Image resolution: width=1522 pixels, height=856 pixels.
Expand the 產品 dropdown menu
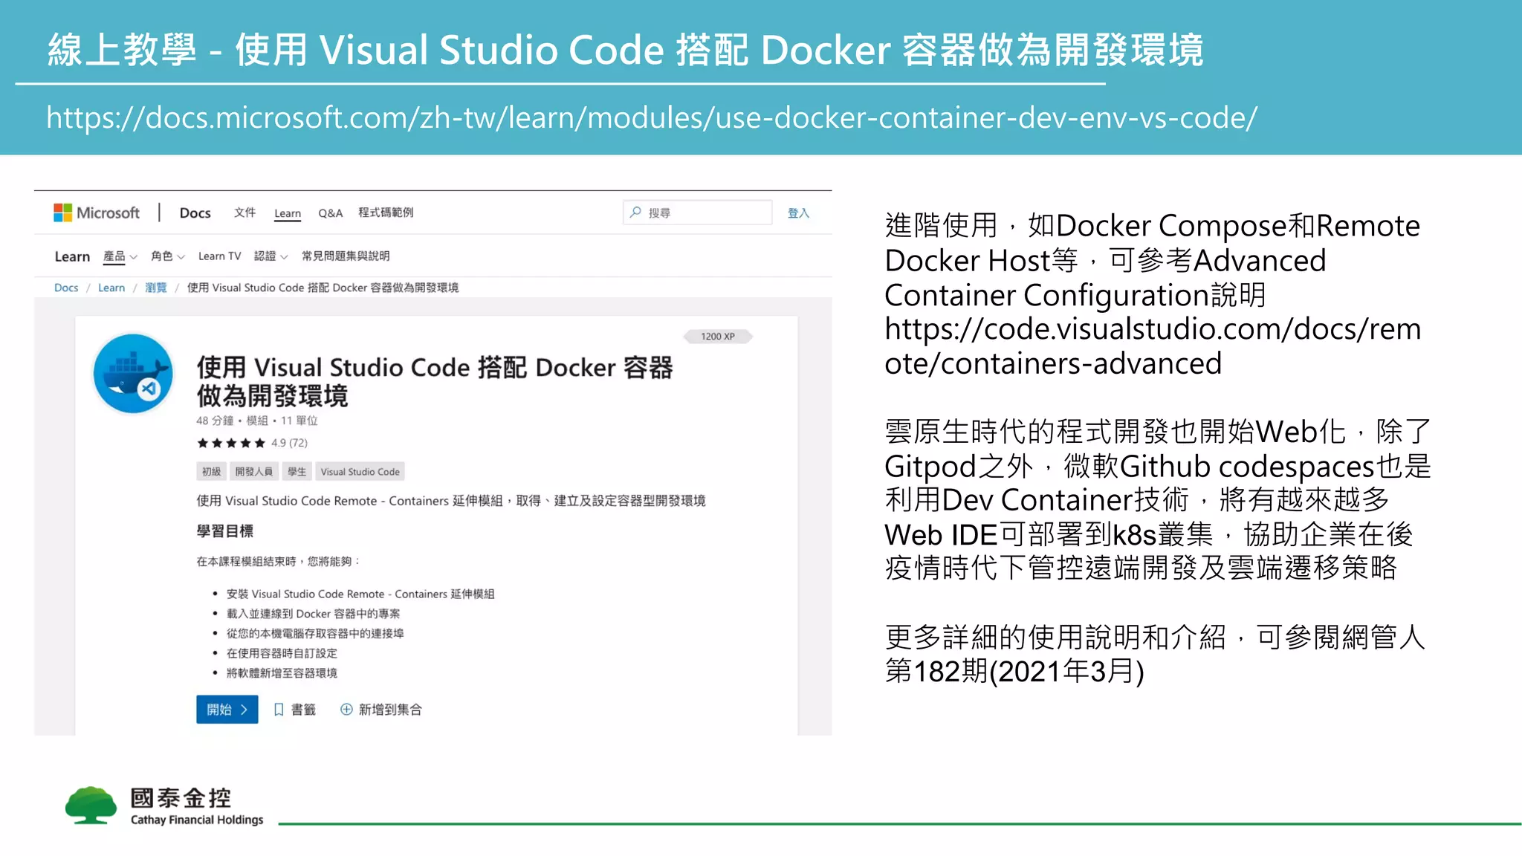(120, 256)
